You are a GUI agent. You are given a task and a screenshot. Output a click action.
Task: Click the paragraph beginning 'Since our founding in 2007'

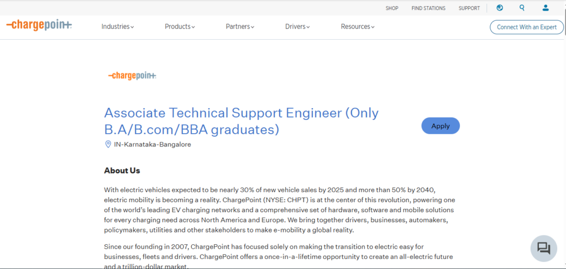(x=279, y=257)
